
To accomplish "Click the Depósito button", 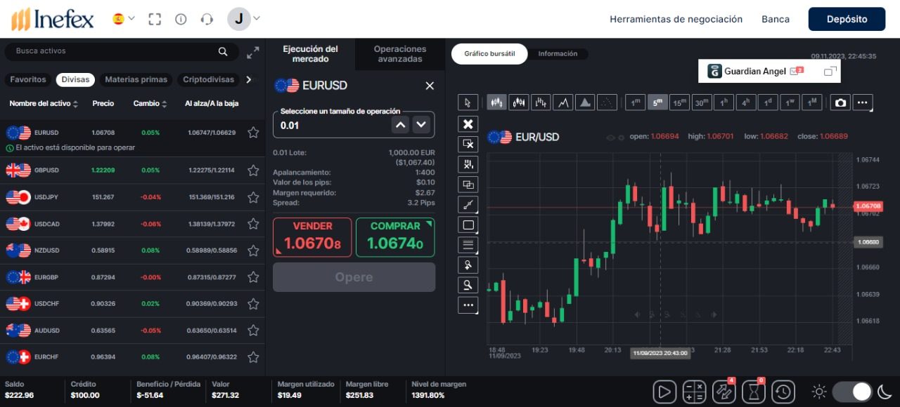I will tap(847, 19).
